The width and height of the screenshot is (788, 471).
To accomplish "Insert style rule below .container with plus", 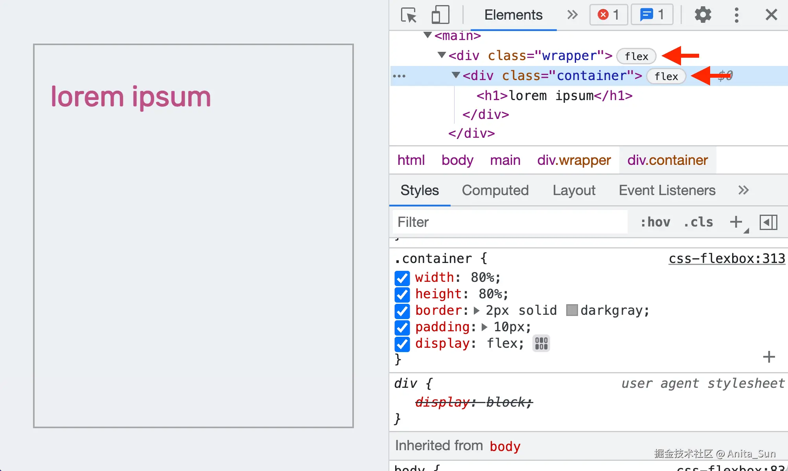I will click(769, 357).
